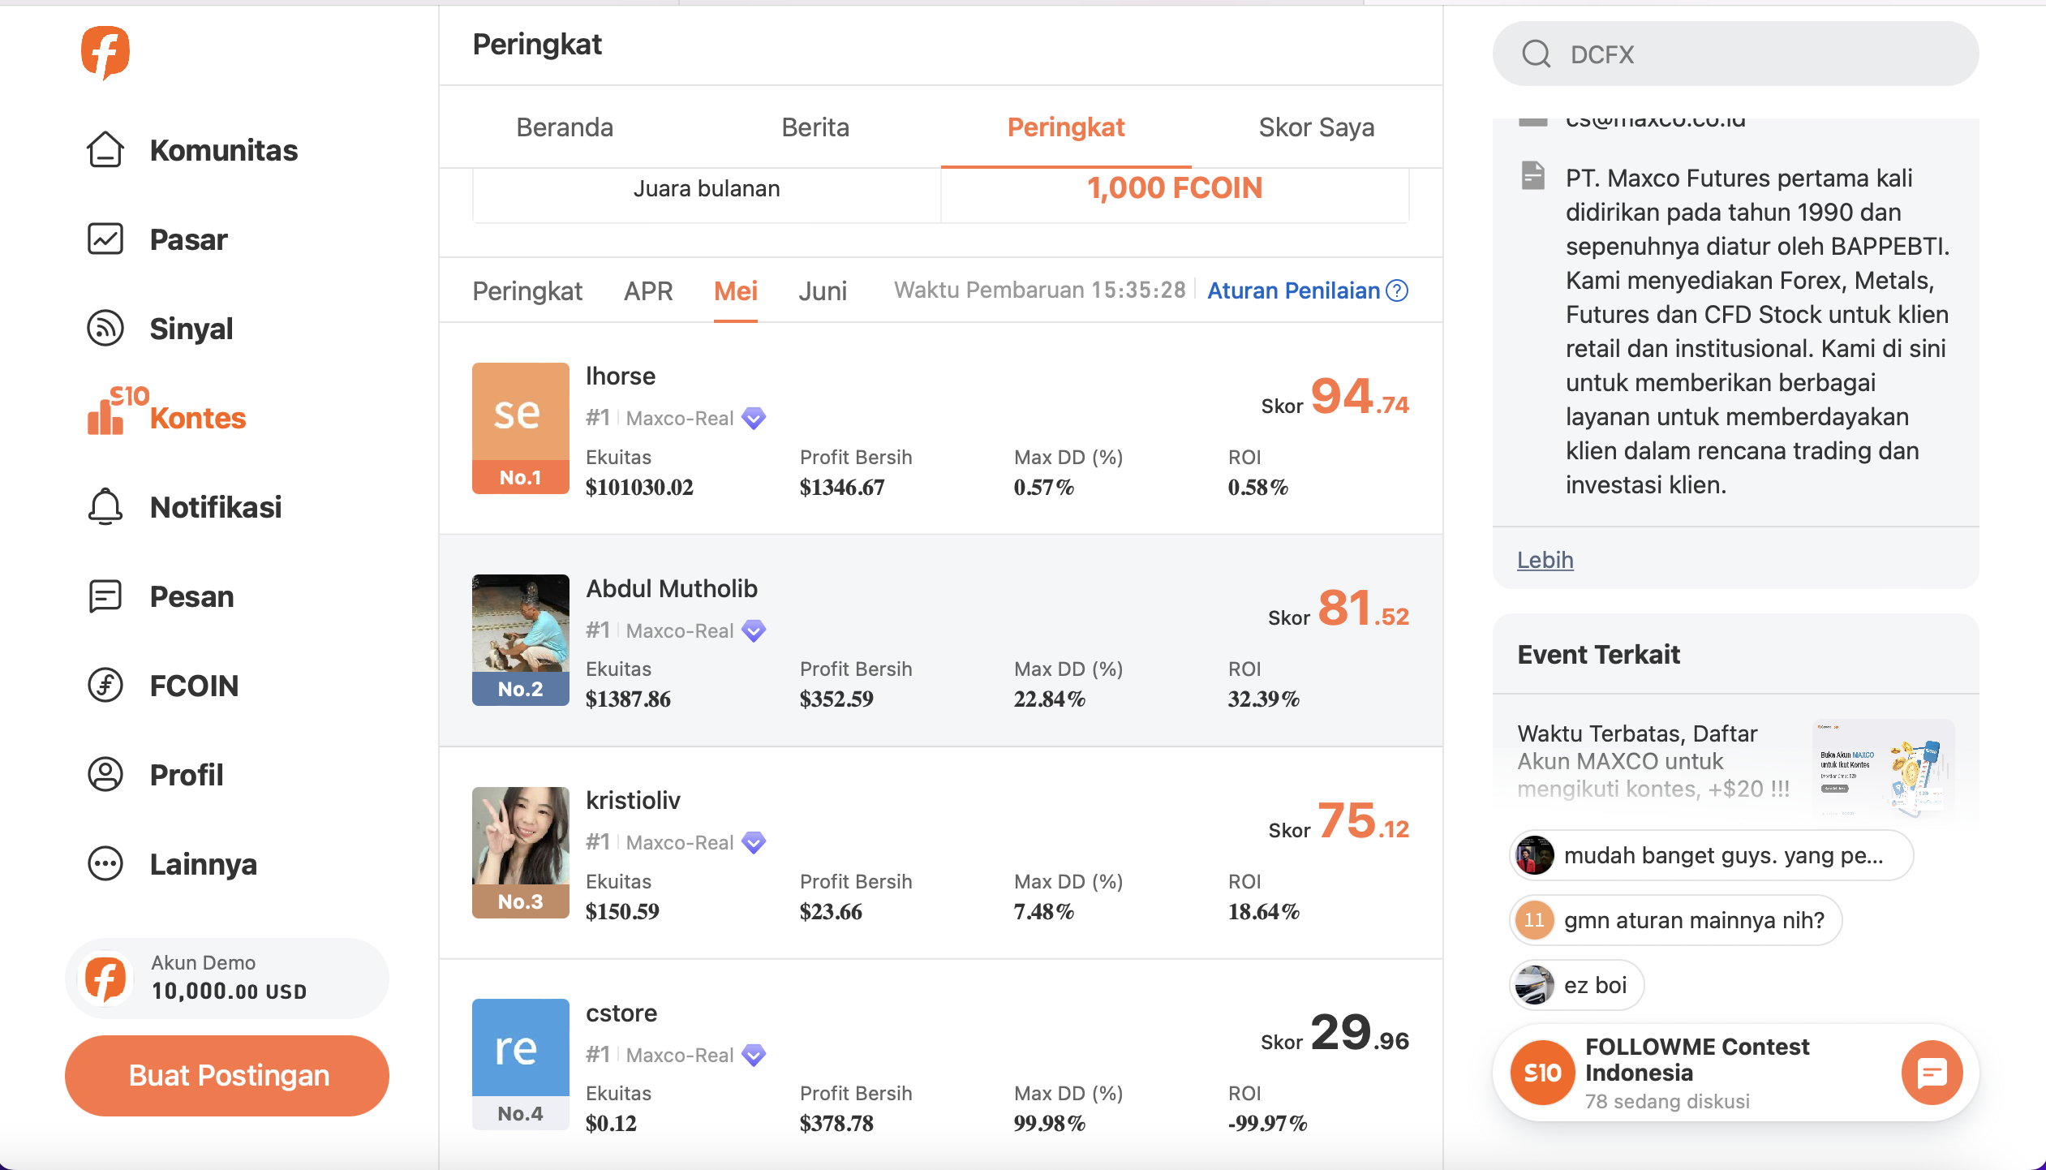Open the Aturan Penilaian link

(x=1293, y=290)
